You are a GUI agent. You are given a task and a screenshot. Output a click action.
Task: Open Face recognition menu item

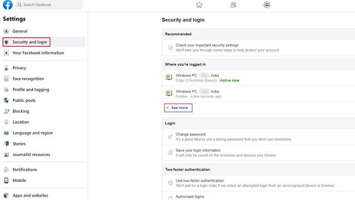44,79
